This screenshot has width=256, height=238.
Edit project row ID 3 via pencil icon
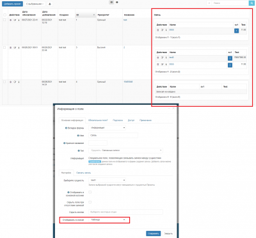(x=15, y=47)
